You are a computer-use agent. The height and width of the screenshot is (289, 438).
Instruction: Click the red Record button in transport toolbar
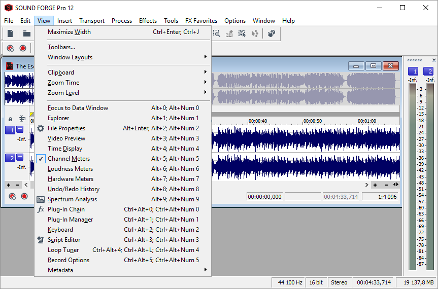pyautogui.click(x=23, y=48)
